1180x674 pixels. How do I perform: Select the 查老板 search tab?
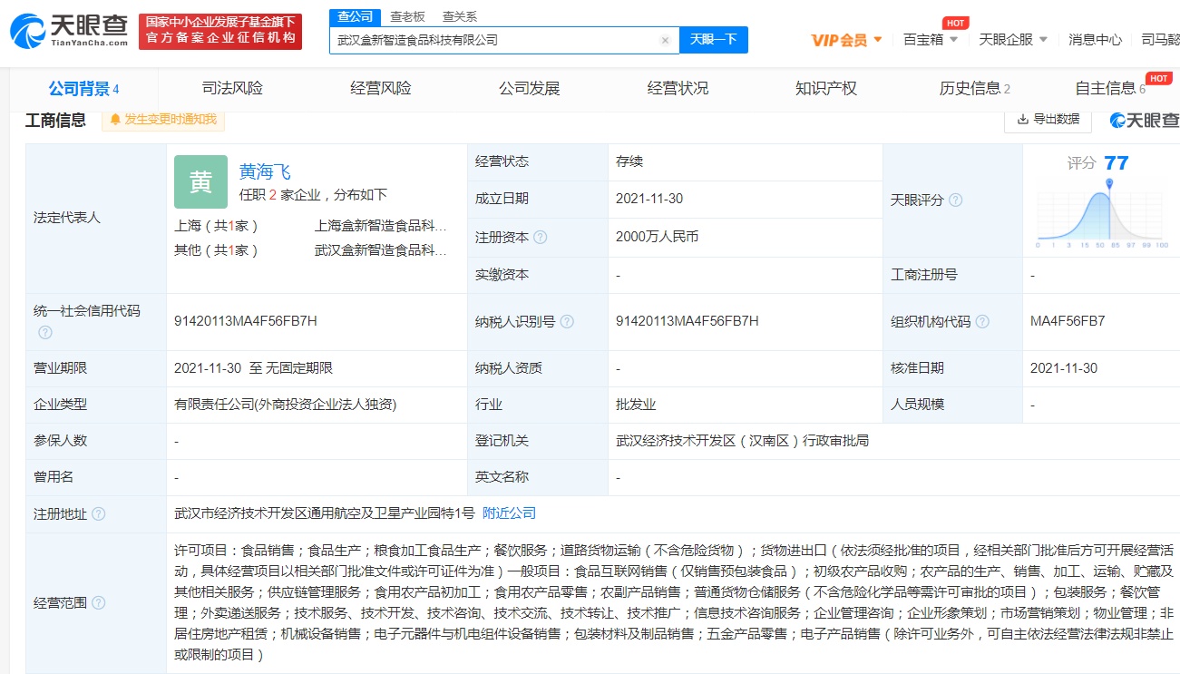pos(407,16)
